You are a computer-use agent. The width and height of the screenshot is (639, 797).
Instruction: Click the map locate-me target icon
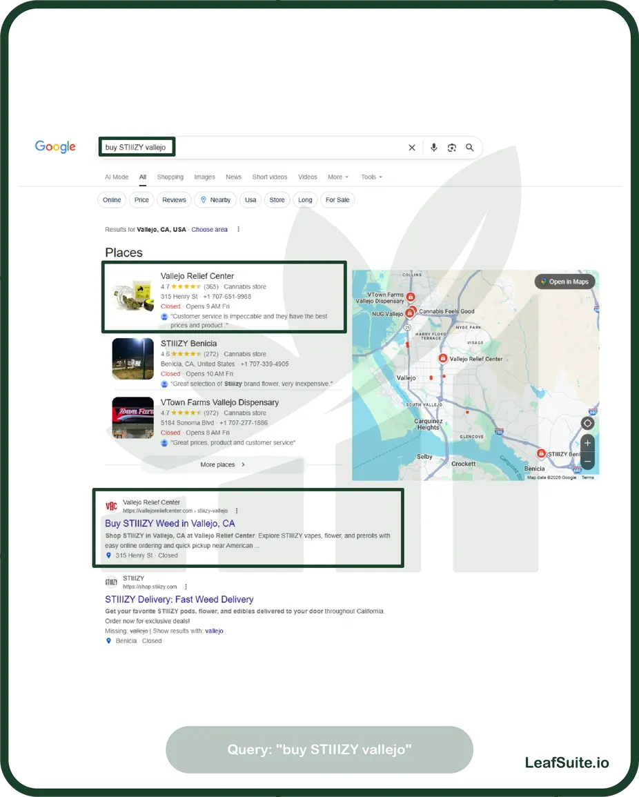[587, 424]
